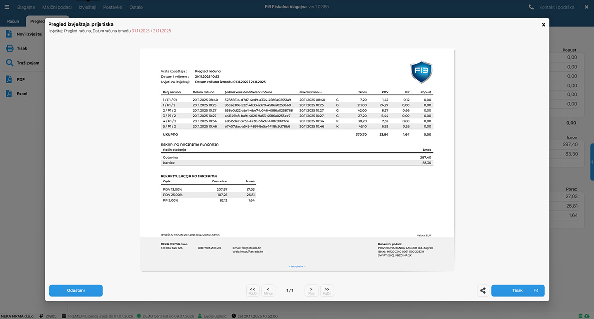Open the hamburger menu icon
The image size is (594, 319).
(7, 7)
